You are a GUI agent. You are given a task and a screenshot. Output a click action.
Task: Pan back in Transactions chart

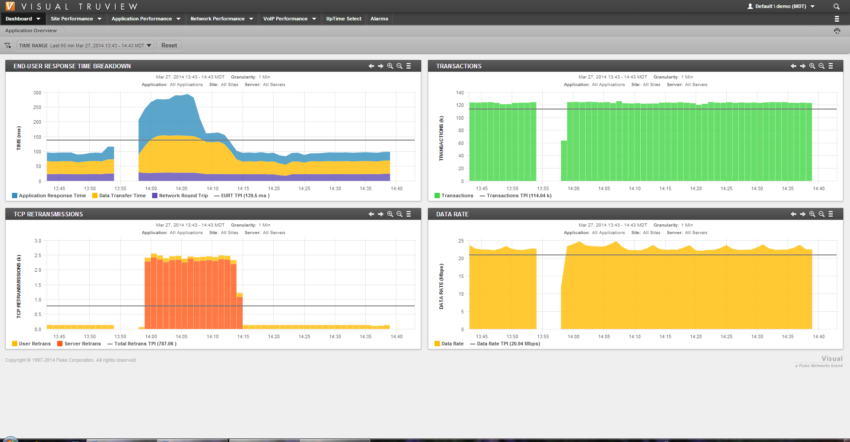(793, 66)
